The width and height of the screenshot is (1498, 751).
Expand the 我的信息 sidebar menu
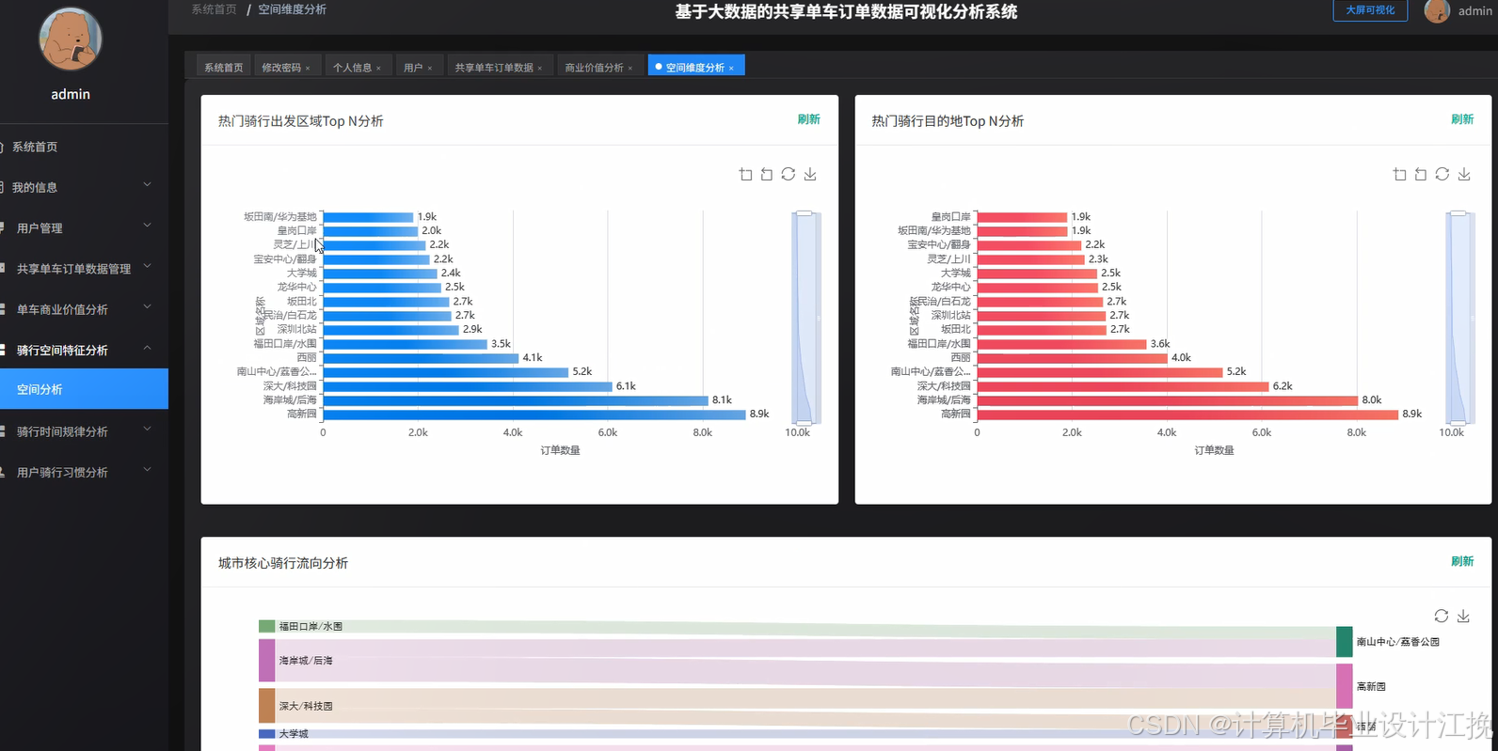pyautogui.click(x=84, y=187)
